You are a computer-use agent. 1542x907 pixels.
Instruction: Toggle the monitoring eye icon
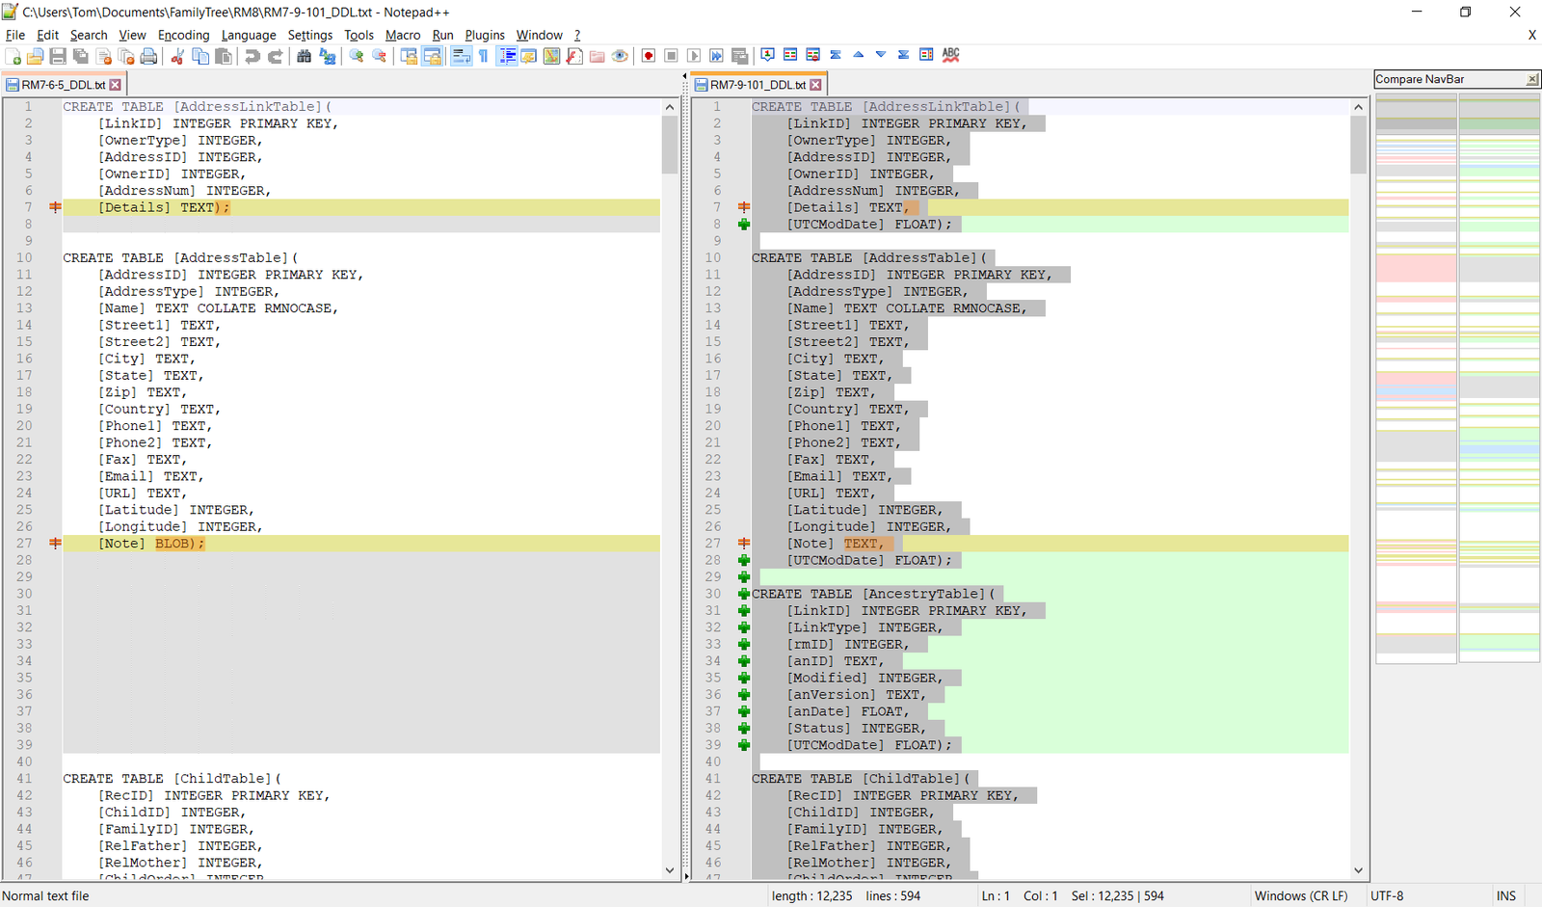pyautogui.click(x=620, y=56)
